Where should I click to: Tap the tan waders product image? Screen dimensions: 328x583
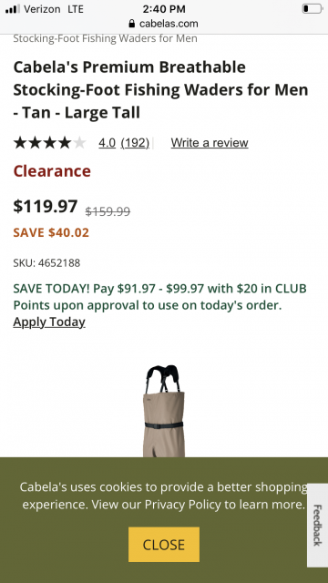pos(164,411)
